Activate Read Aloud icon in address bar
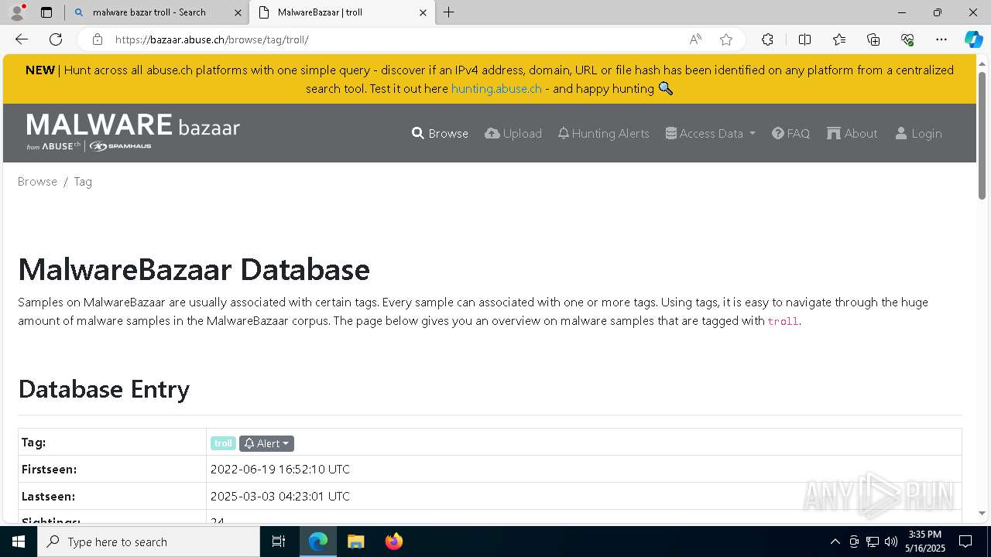This screenshot has height=557, width=991. 695,39
